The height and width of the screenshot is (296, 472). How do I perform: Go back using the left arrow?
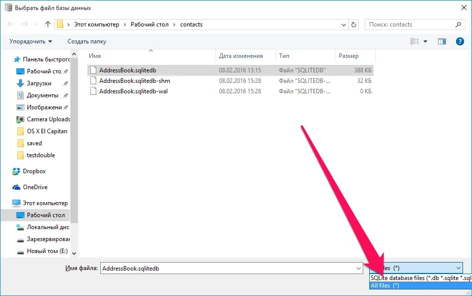[10, 24]
